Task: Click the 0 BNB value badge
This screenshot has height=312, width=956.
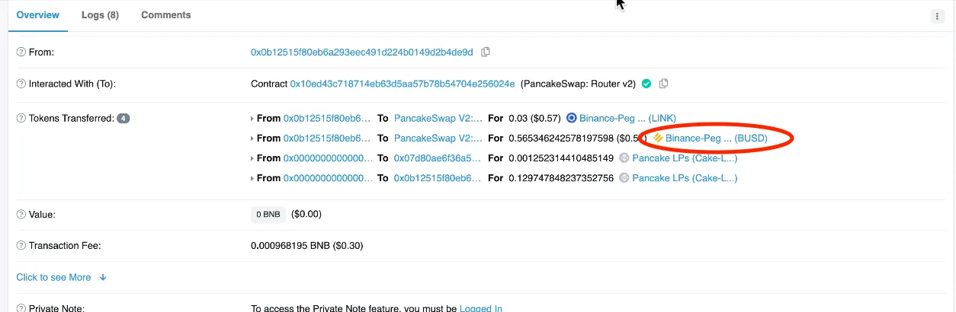Action: coord(268,215)
